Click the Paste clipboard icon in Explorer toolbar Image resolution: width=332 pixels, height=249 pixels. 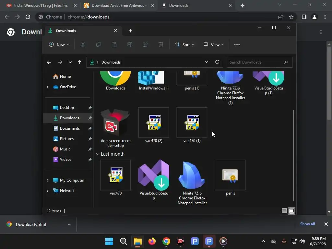[x=114, y=44]
